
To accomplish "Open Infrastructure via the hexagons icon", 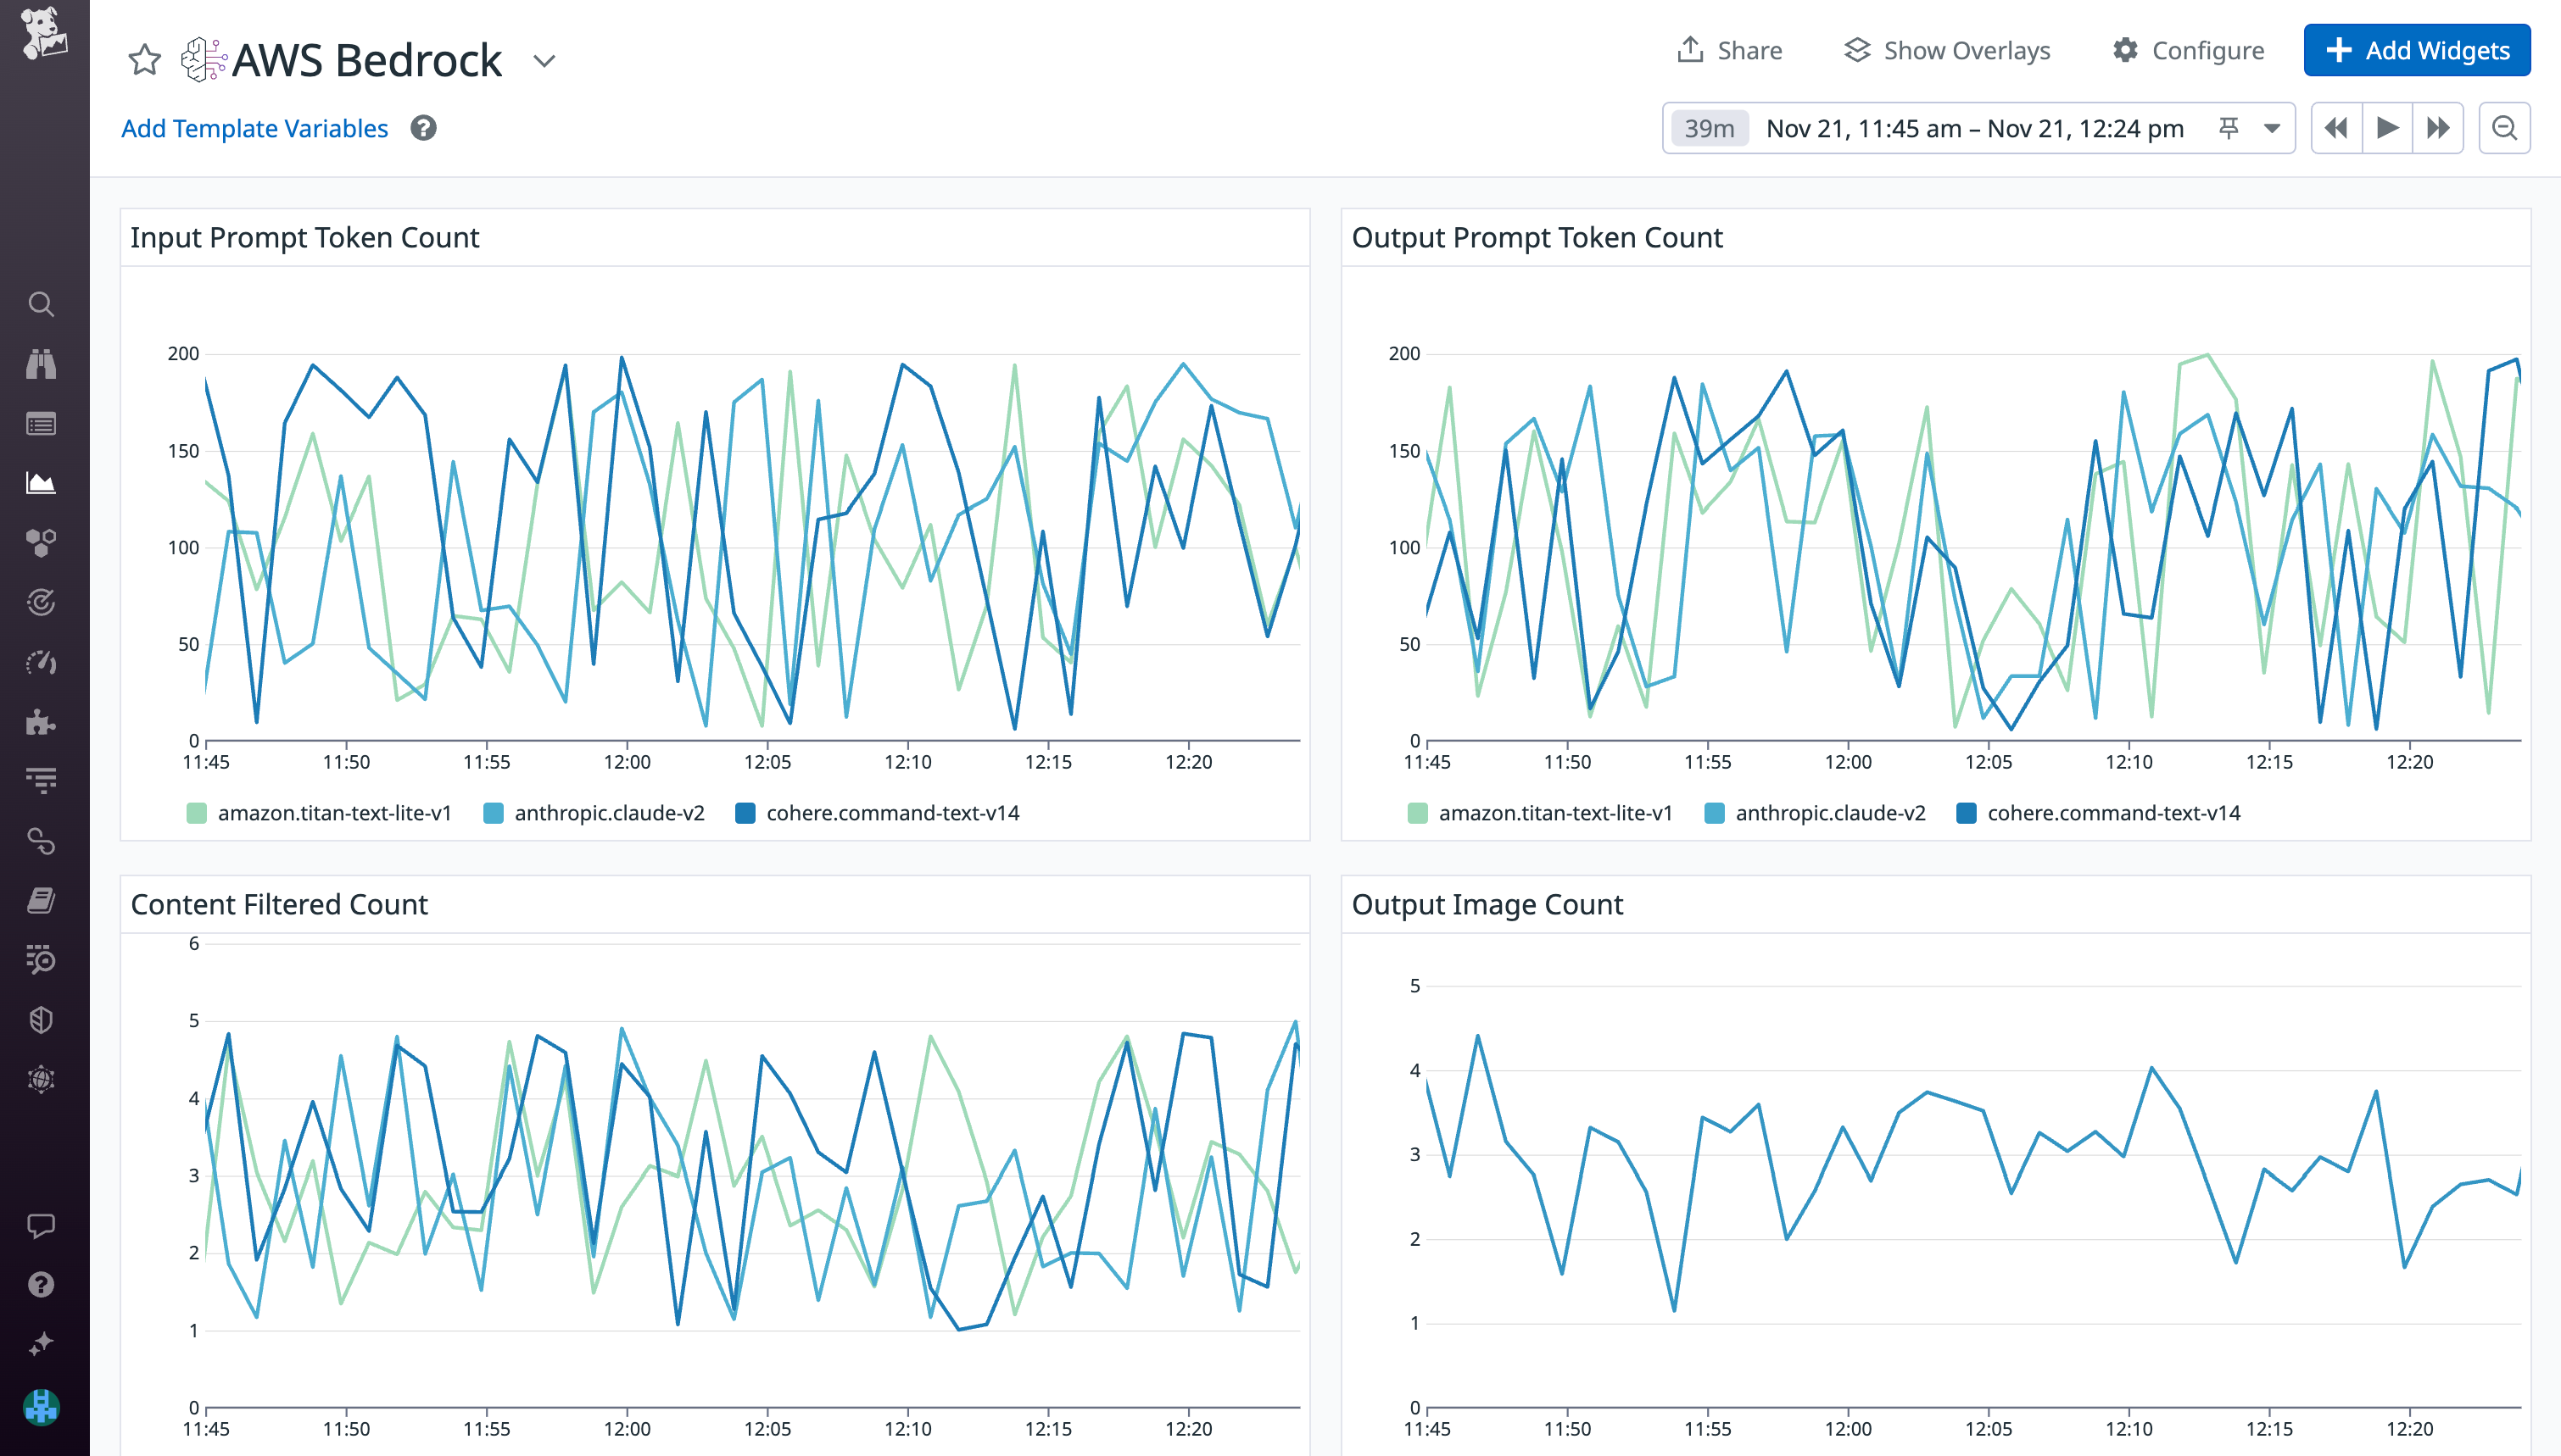I will 41,543.
